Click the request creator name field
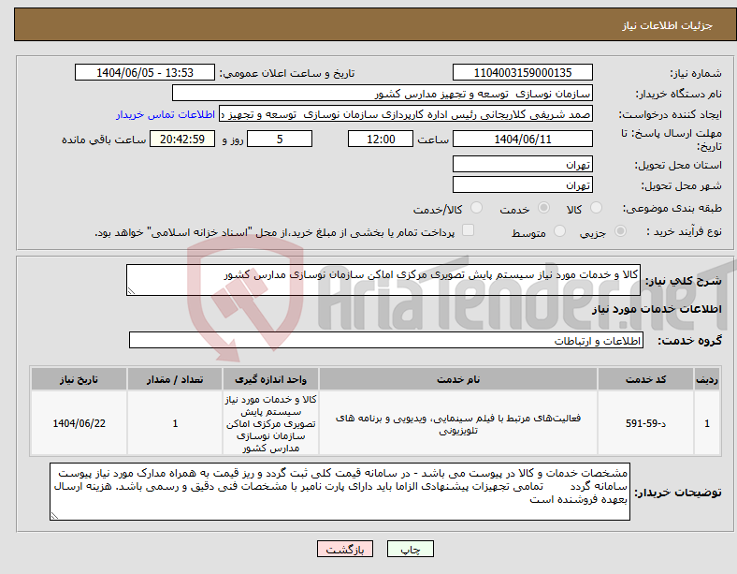This screenshot has height=574, width=737. (x=406, y=114)
